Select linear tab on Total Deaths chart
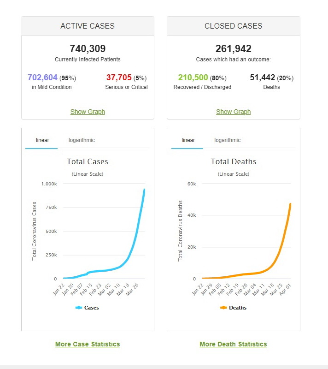This screenshot has width=328, height=369. point(188,140)
